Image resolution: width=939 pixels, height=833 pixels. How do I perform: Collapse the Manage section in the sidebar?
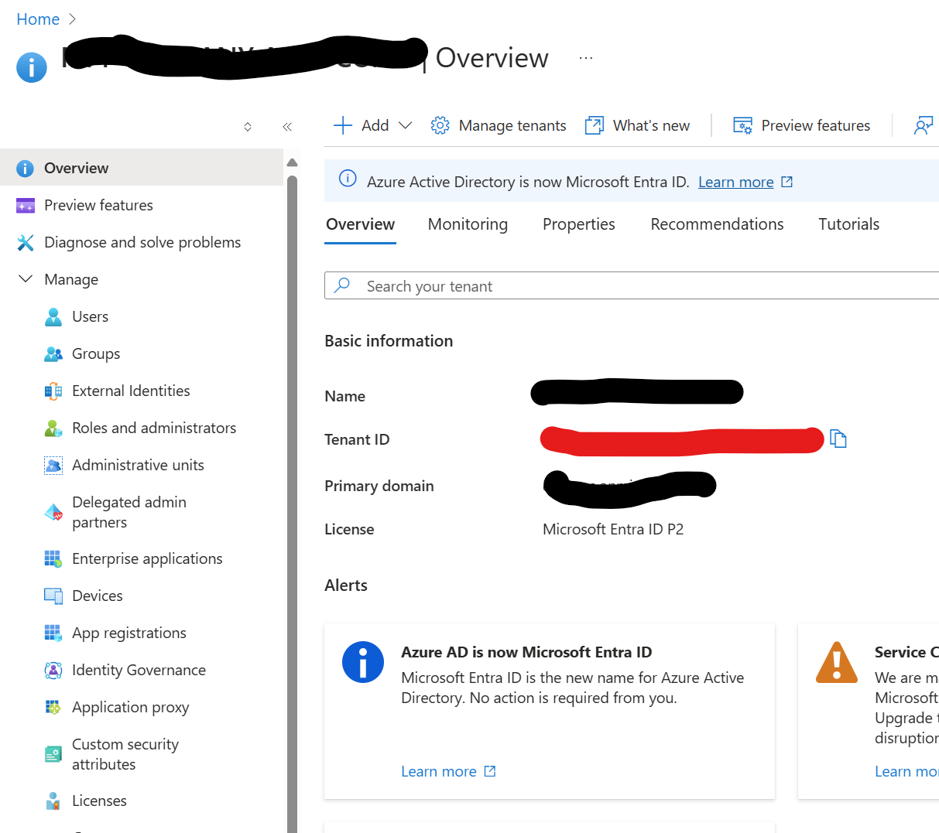[26, 278]
